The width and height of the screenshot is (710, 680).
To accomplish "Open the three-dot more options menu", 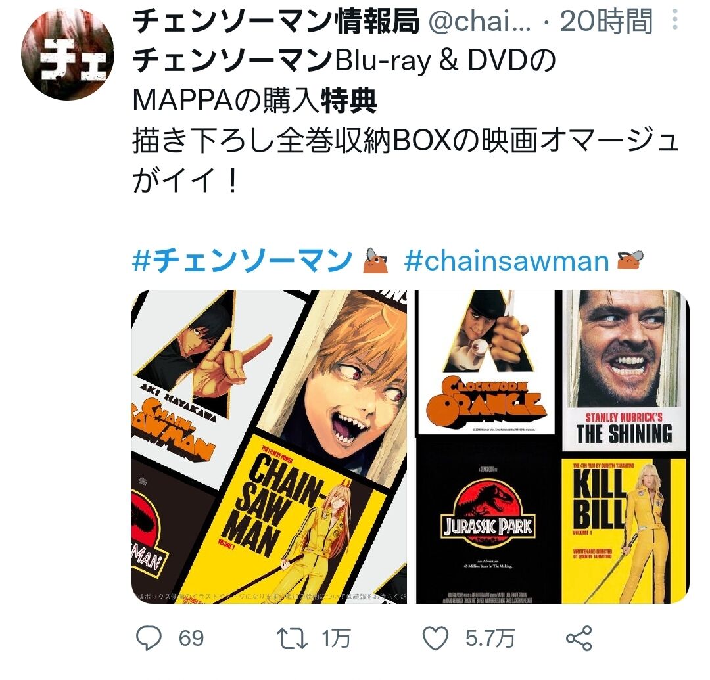I will tap(674, 20).
